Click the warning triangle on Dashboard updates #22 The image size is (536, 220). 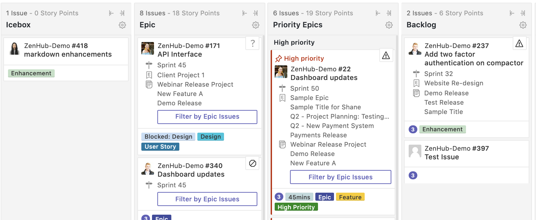[x=386, y=56]
